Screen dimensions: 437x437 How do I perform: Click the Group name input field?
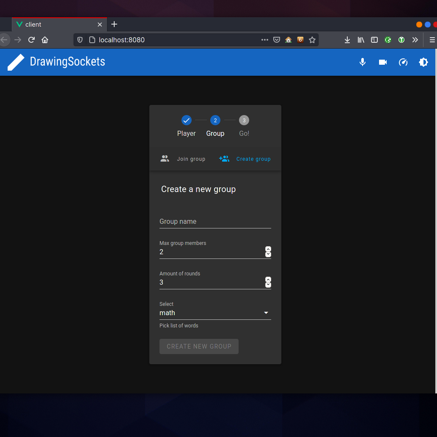pyautogui.click(x=215, y=222)
